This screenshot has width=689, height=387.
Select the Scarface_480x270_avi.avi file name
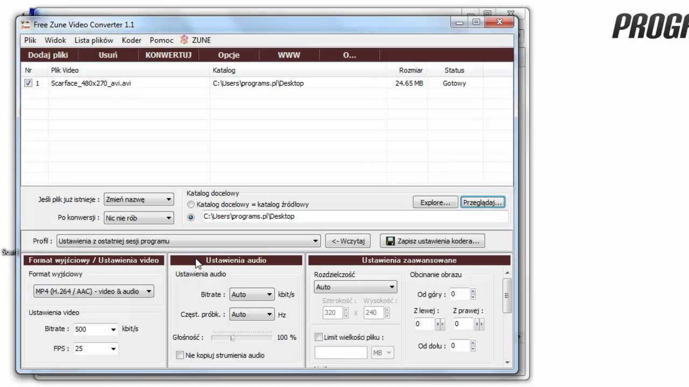point(91,83)
